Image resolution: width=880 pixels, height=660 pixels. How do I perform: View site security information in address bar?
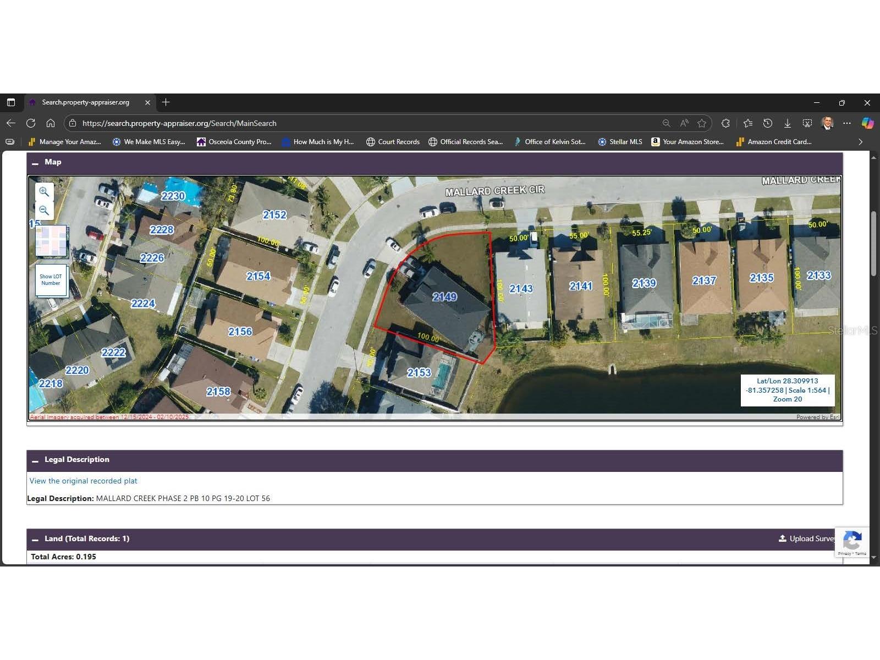click(73, 123)
